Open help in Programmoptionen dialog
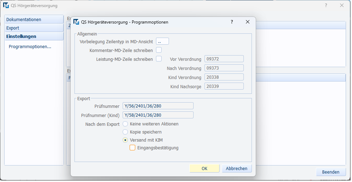Image resolution: width=352 pixels, height=182 pixels. [232, 22]
